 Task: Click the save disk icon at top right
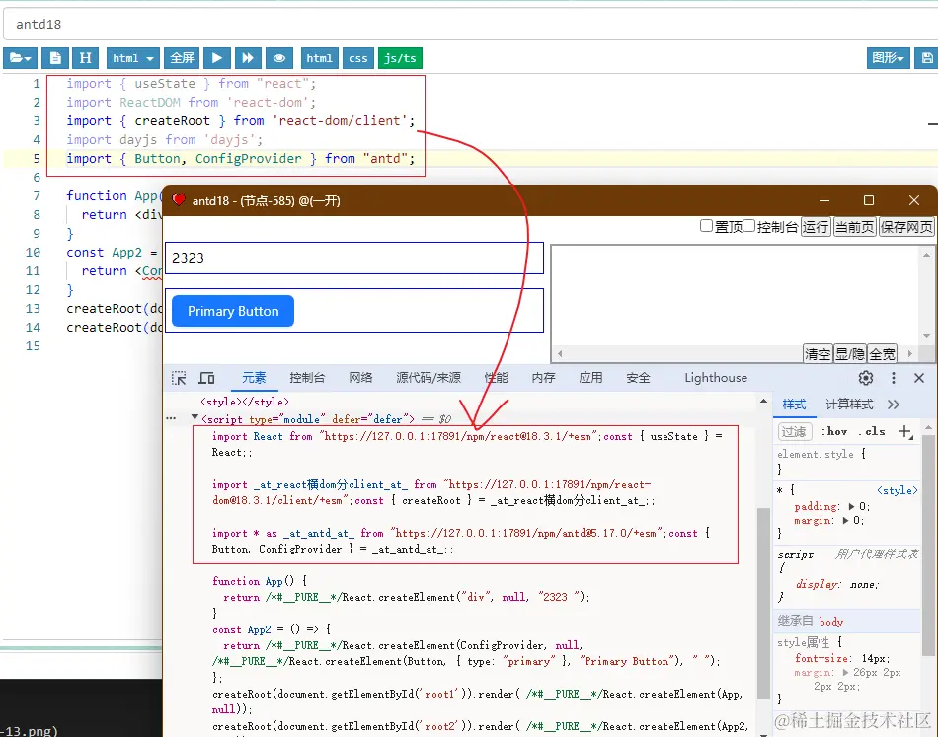[x=926, y=58]
